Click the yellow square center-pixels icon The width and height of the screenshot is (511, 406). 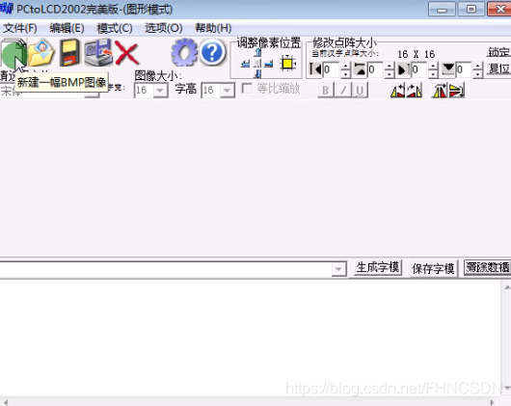[287, 63]
